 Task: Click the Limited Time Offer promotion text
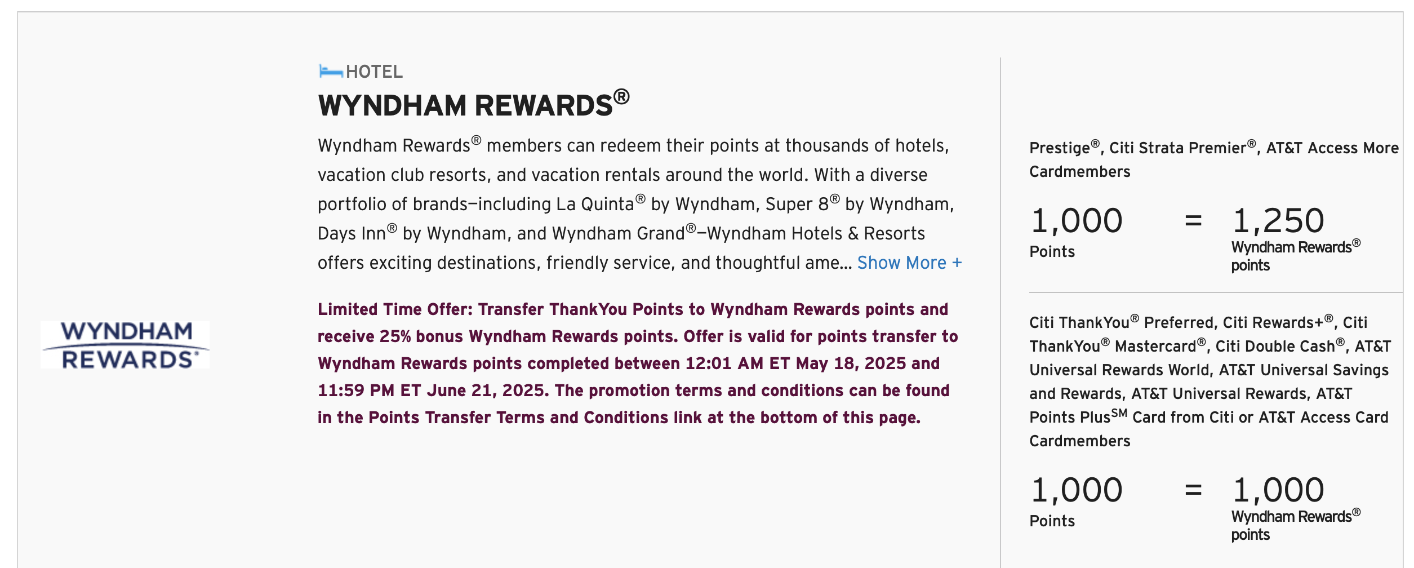click(x=638, y=363)
